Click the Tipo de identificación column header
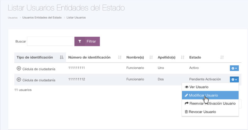 [x=35, y=57]
